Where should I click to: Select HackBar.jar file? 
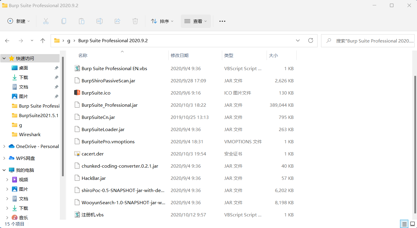coord(94,178)
